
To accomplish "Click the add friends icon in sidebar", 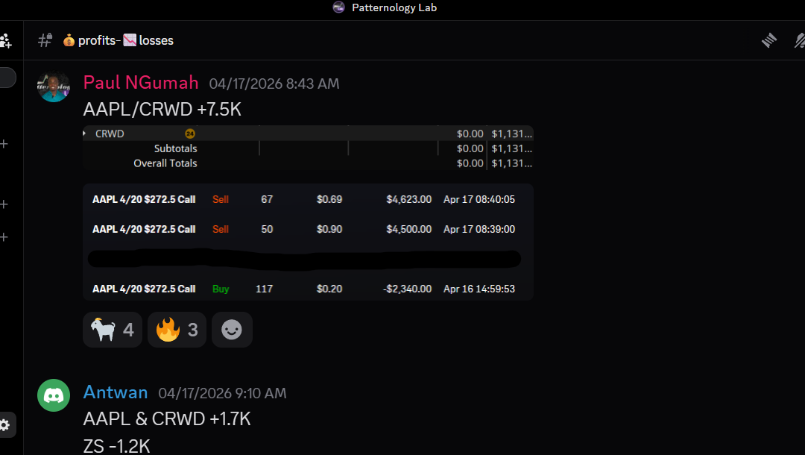I will pos(6,40).
